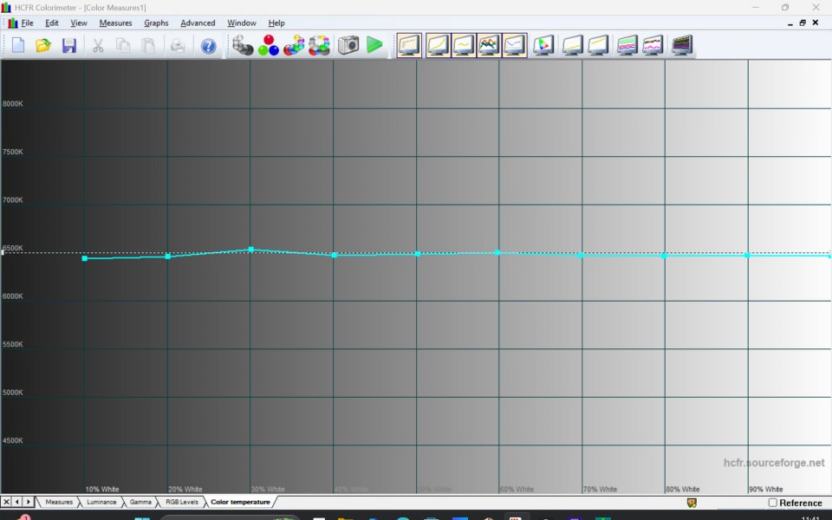832x520 pixels.
Task: Measure gray scale with the gray spheres icon
Action: click(243, 45)
